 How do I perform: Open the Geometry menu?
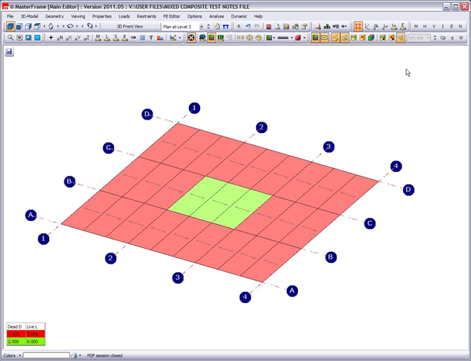click(54, 16)
